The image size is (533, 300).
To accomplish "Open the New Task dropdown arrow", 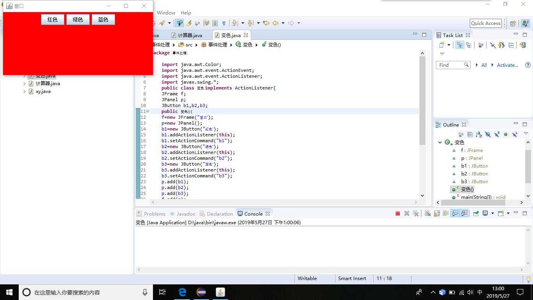I will [x=449, y=45].
